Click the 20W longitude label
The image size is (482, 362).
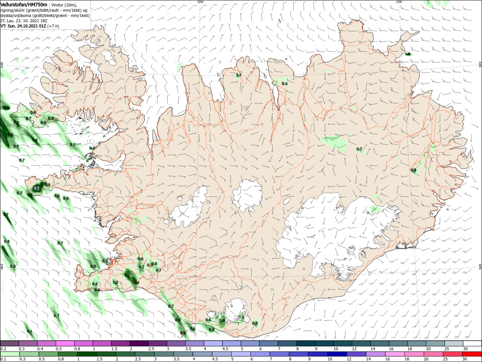pyautogui.click(x=200, y=2)
